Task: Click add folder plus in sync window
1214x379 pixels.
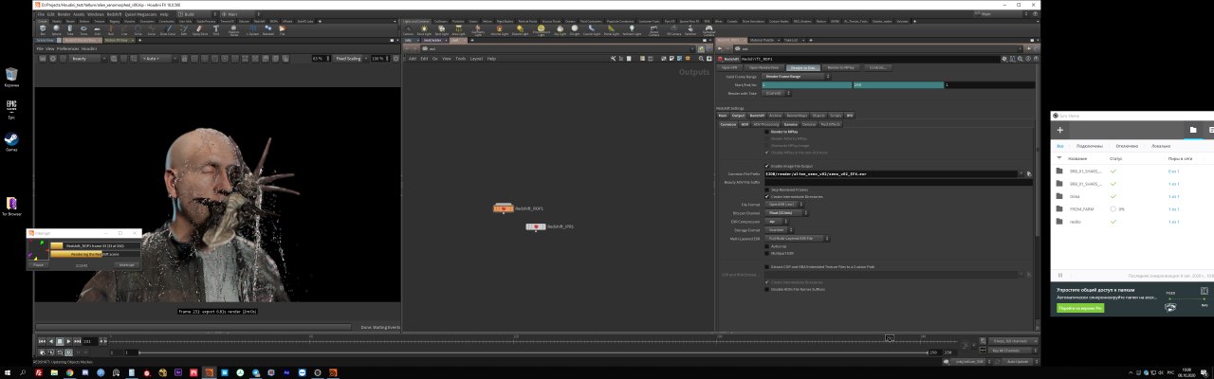Action: point(1060,130)
